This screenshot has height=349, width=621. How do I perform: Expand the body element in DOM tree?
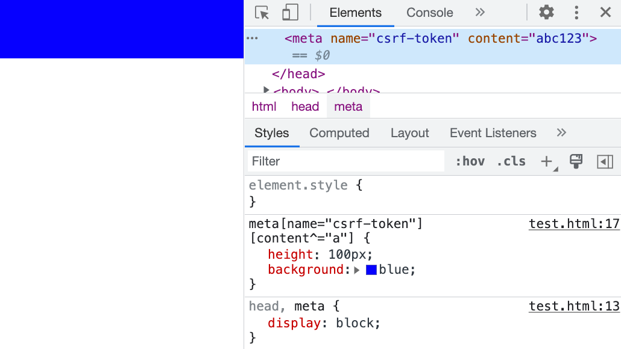click(266, 90)
